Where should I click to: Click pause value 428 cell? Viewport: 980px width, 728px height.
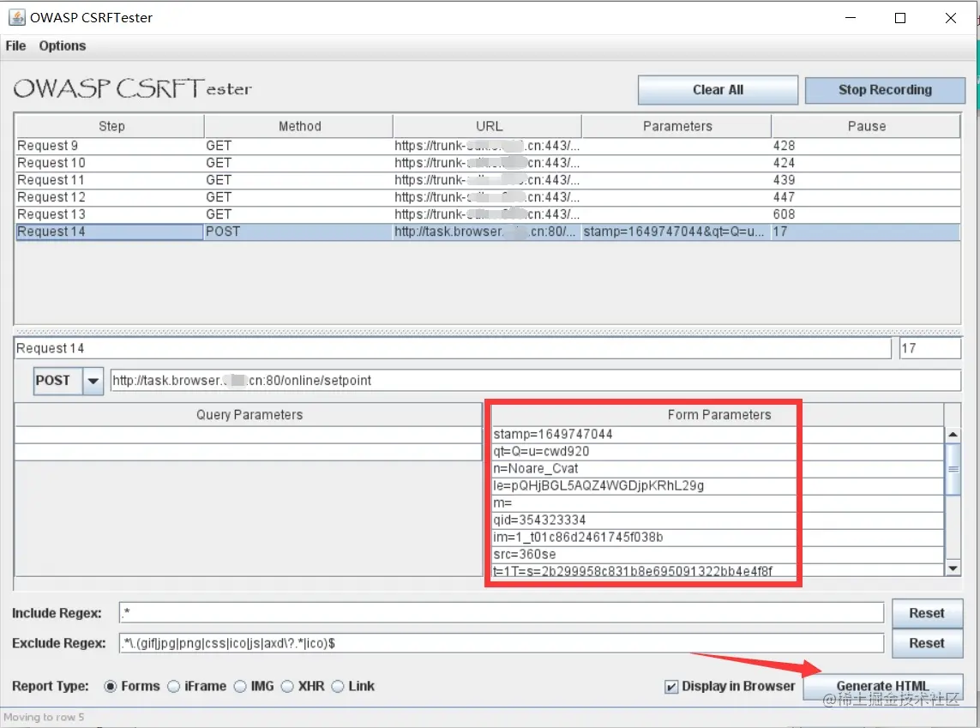866,146
